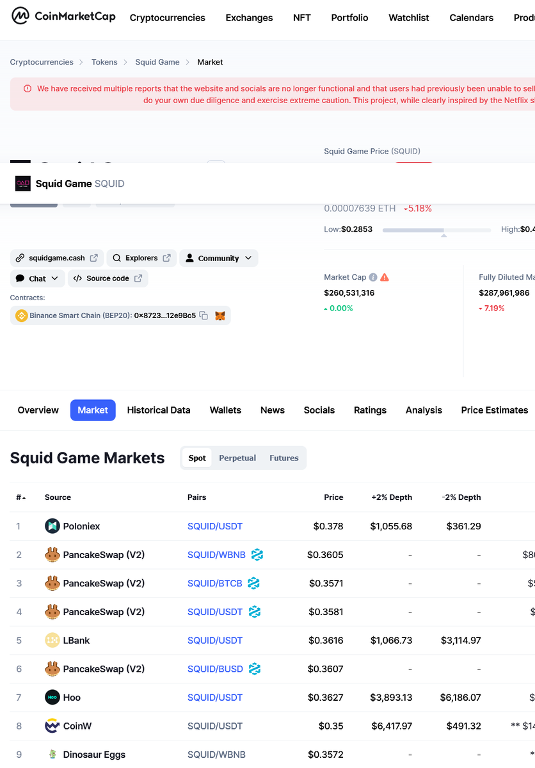Click the Low-High price range slider
Image resolution: width=535 pixels, height=768 pixels.
click(437, 230)
